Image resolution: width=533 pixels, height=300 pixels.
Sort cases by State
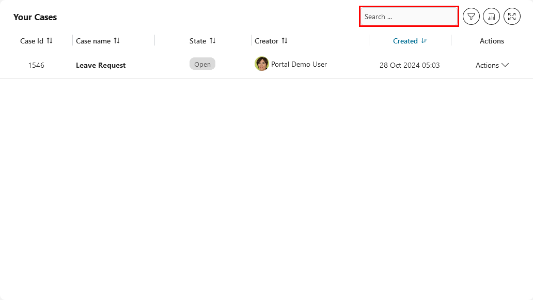click(212, 41)
